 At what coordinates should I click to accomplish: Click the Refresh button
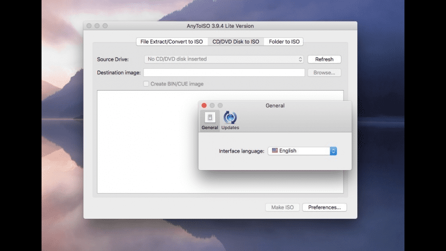click(x=325, y=59)
